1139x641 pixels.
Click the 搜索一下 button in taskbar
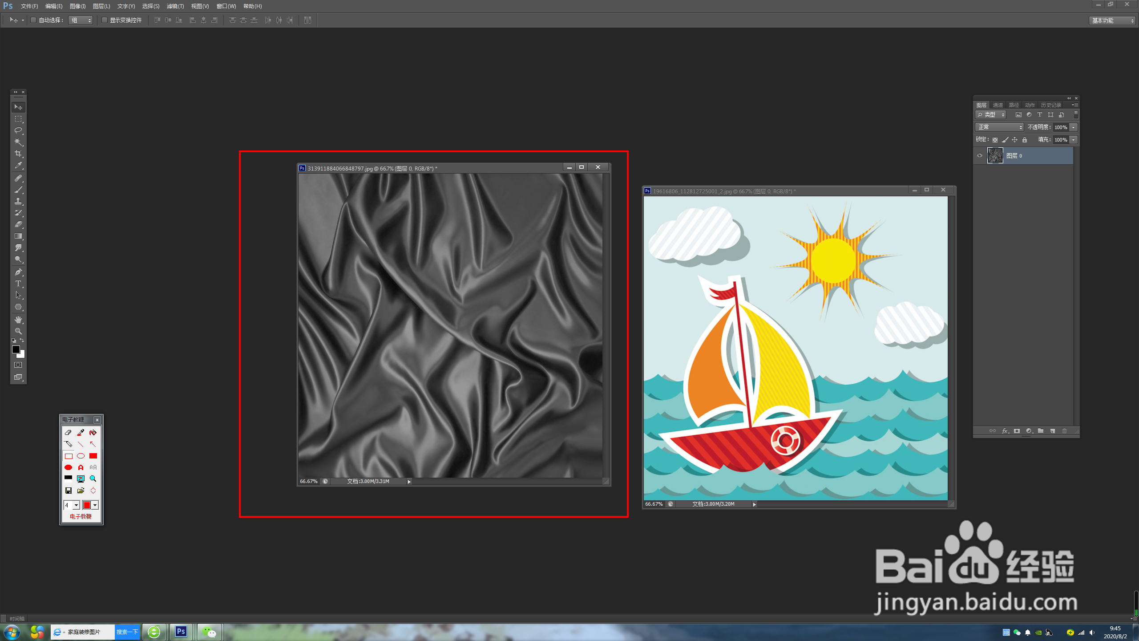pyautogui.click(x=127, y=632)
